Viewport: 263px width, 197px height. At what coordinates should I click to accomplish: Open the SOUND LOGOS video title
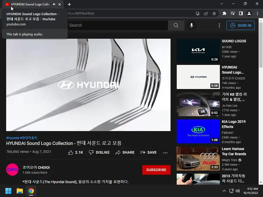234,41
